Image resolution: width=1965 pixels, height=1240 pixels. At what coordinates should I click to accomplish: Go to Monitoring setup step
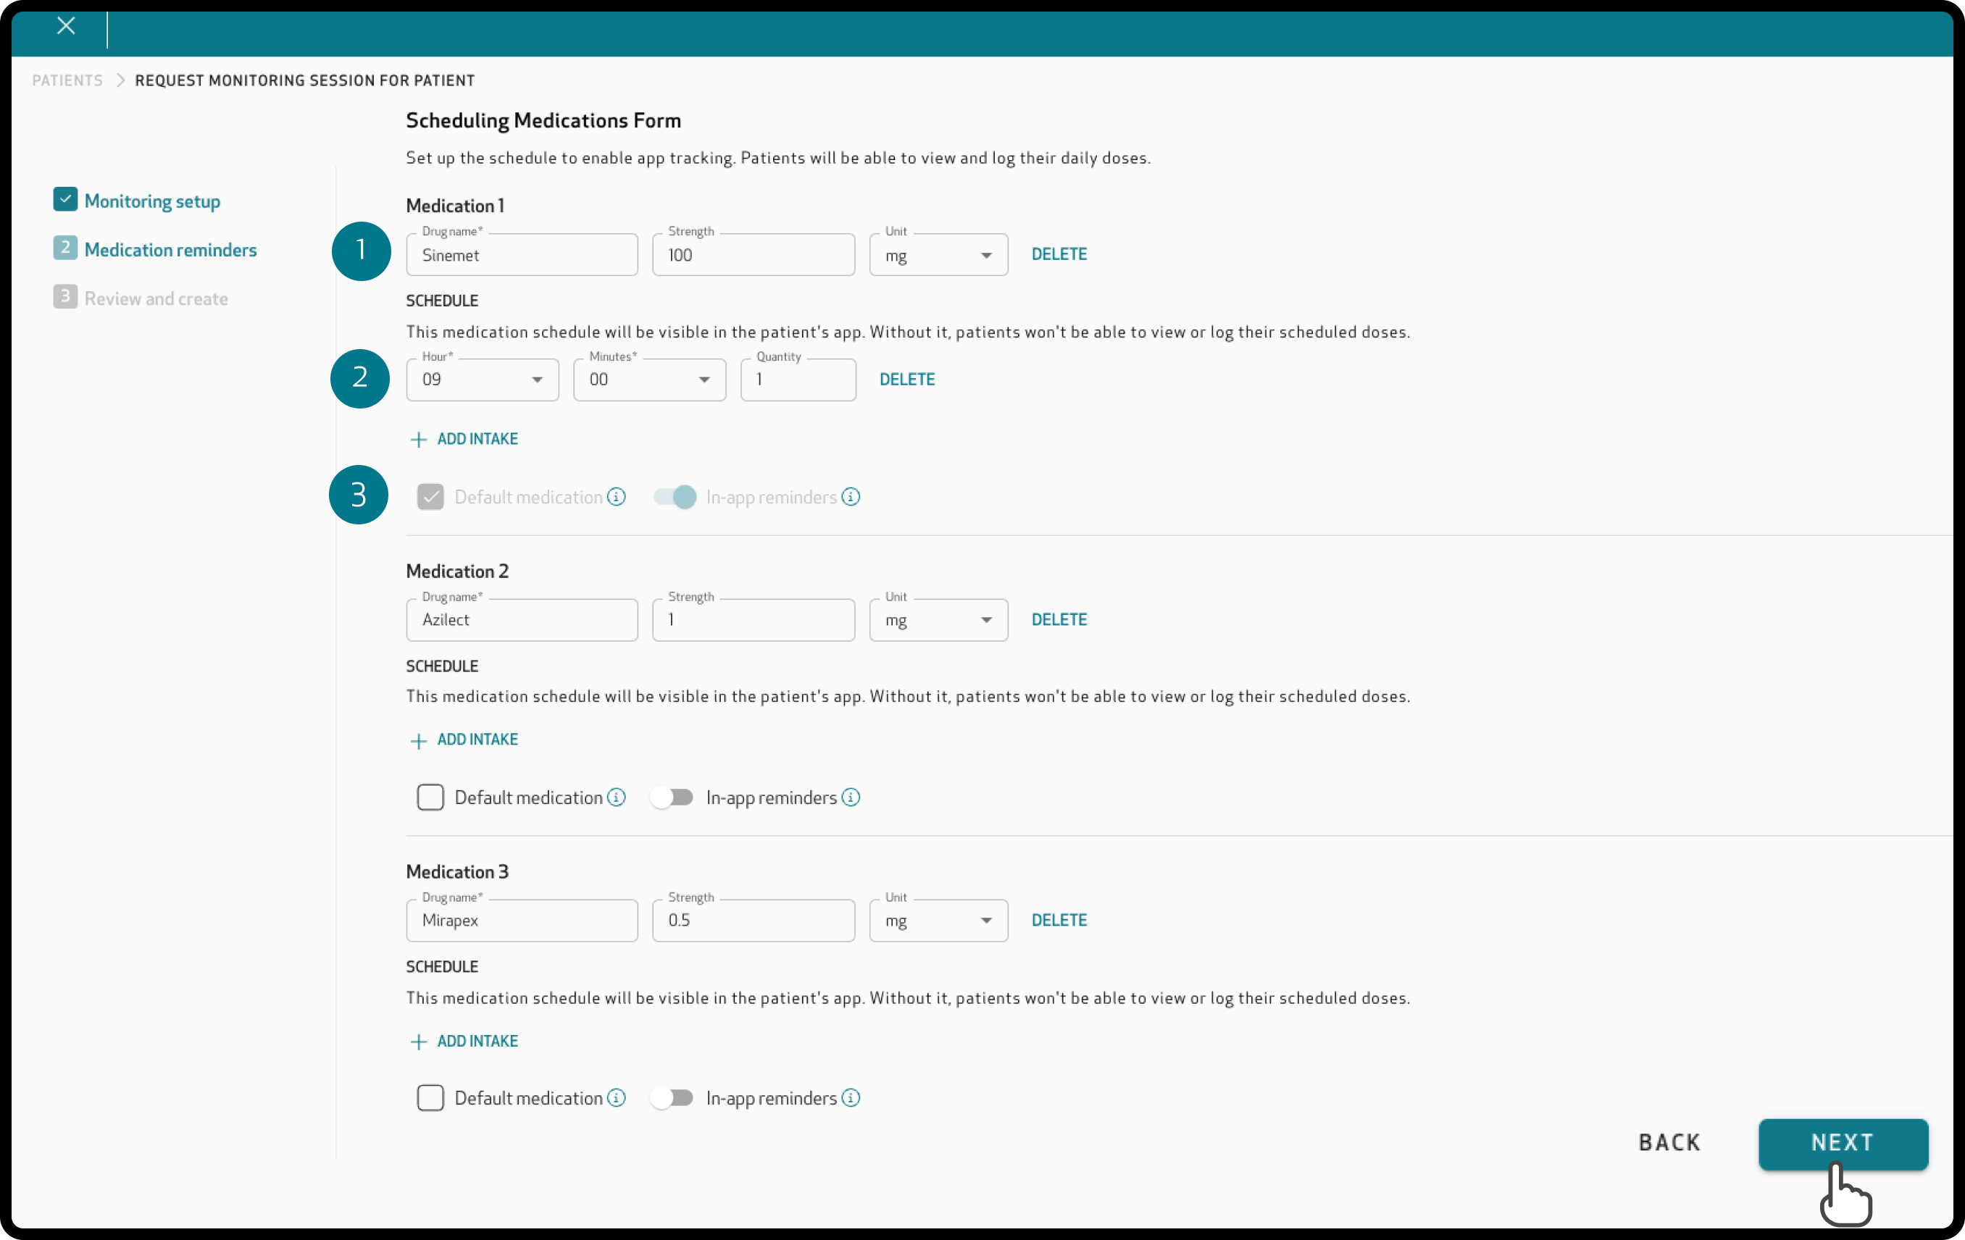(x=153, y=201)
